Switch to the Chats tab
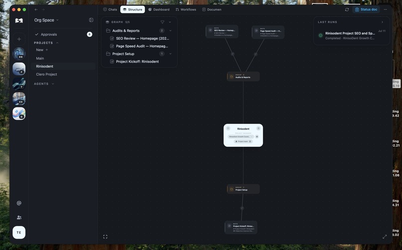This screenshot has width=402, height=250. point(110,9)
